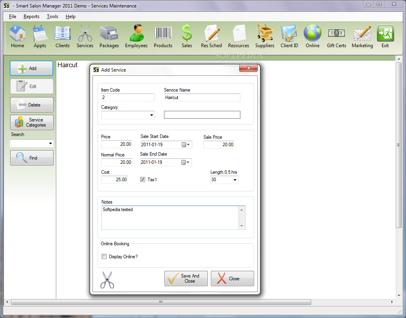This screenshot has height=318, width=406.
Task: Click the Price field
Action: coord(116,144)
